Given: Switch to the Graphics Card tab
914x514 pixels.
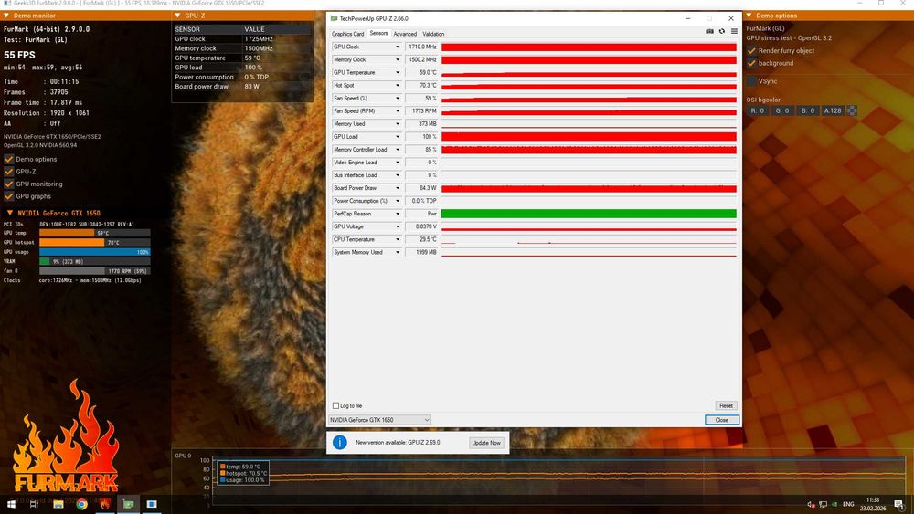Looking at the screenshot, I should (x=347, y=34).
